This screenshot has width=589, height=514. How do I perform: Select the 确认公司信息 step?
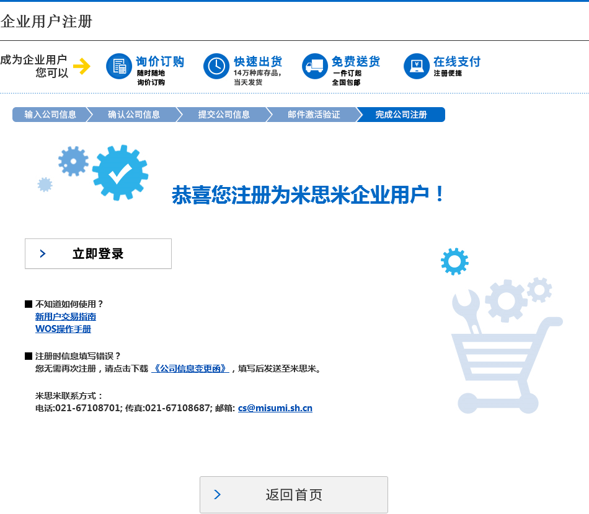[133, 115]
